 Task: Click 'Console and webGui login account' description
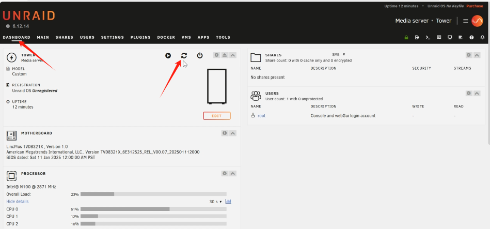[343, 116]
